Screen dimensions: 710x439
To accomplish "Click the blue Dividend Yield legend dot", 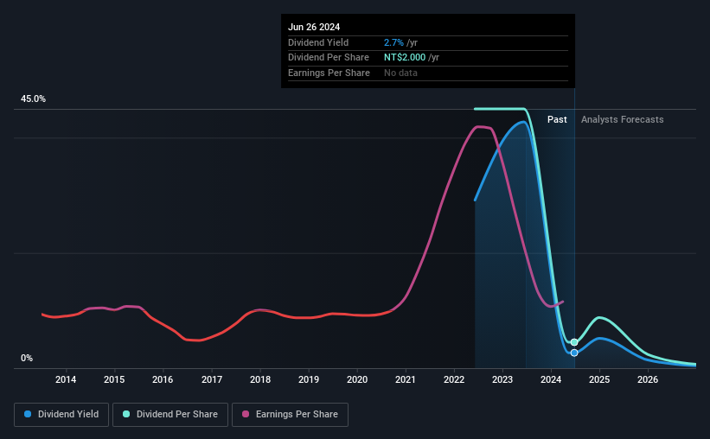I will coord(28,414).
